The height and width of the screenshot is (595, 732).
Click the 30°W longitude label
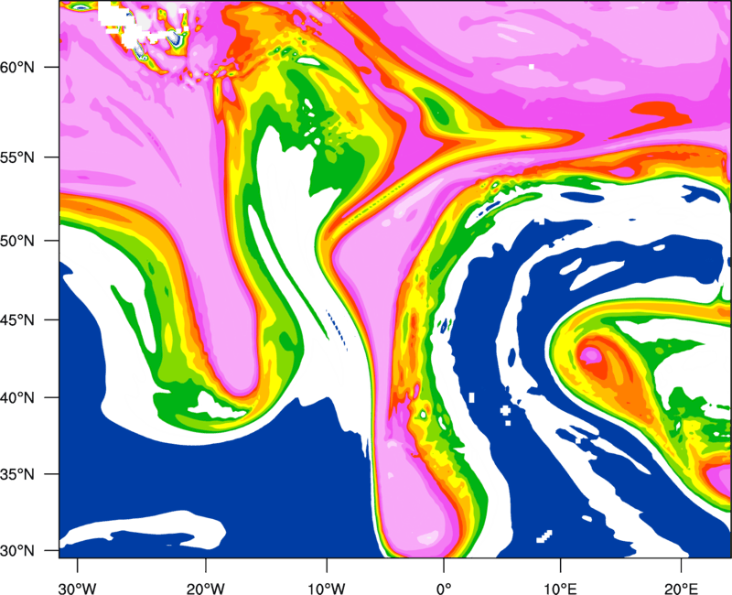point(78,589)
